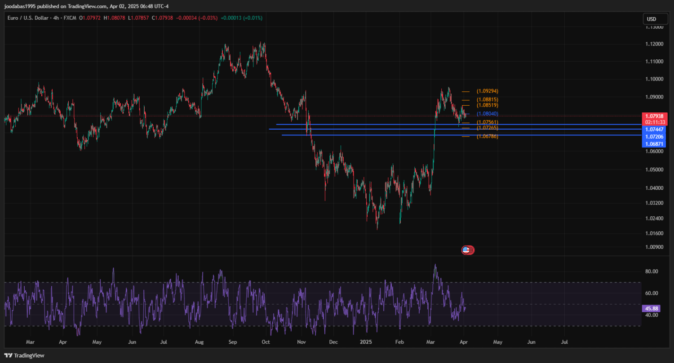The image size is (674, 363).
Task: Click the TradingView logo at bottom left
Action: (24, 355)
